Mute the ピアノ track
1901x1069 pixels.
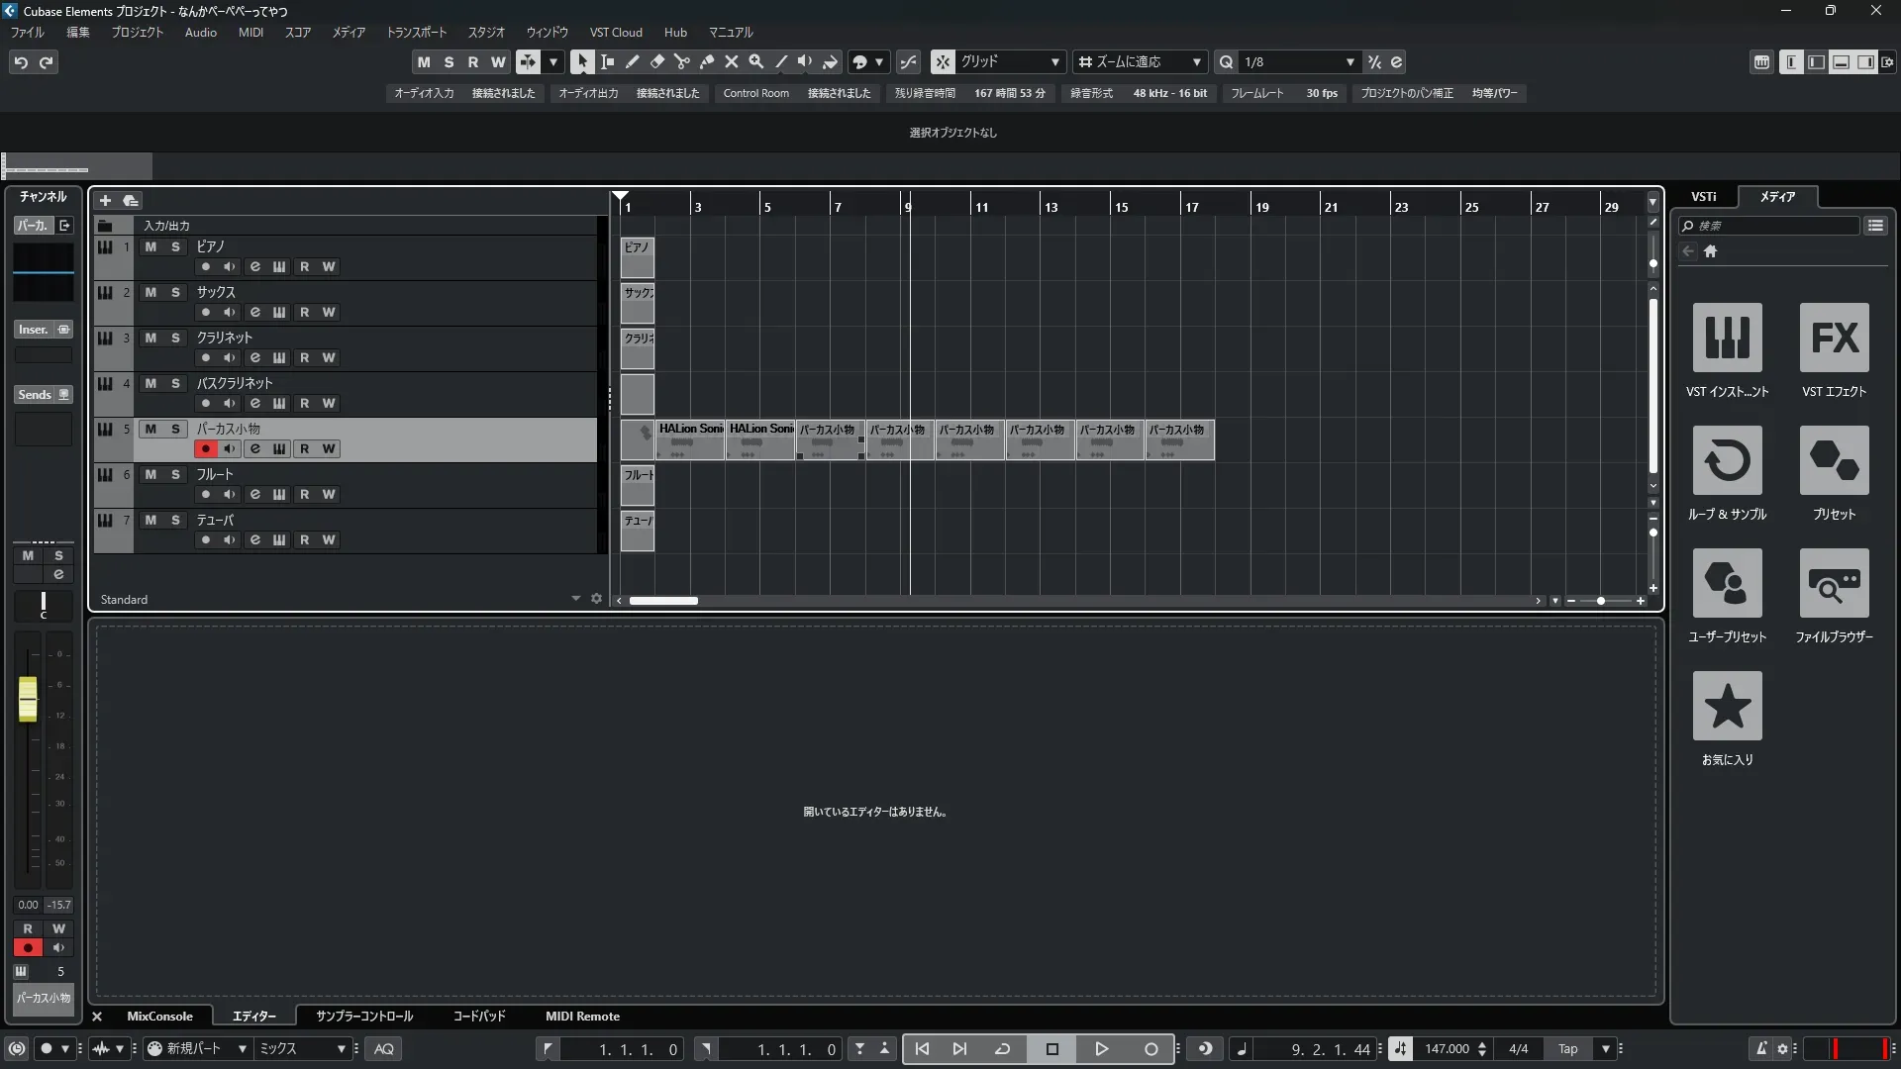point(150,246)
